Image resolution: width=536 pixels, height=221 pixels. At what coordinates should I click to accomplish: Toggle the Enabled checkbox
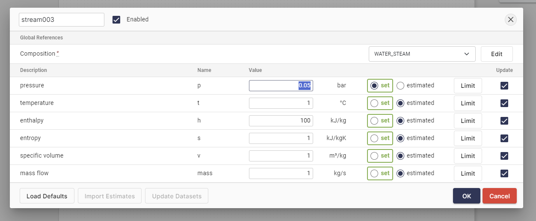[116, 20]
